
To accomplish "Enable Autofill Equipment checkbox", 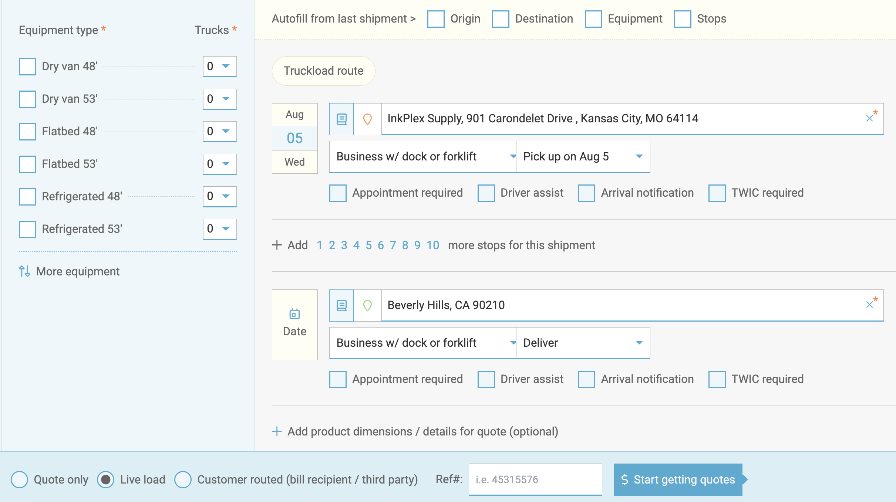I will 593,19.
